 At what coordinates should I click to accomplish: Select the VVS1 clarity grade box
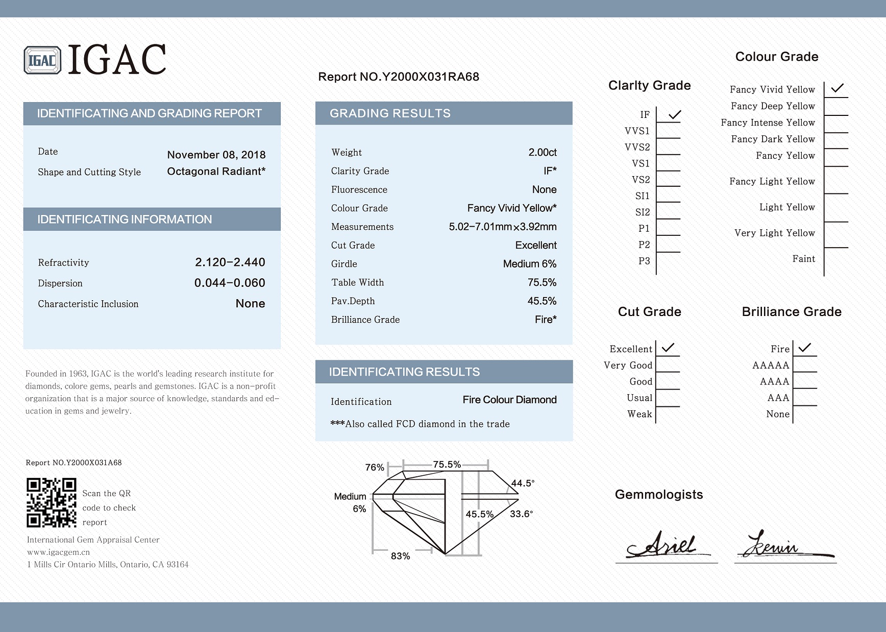pos(668,131)
